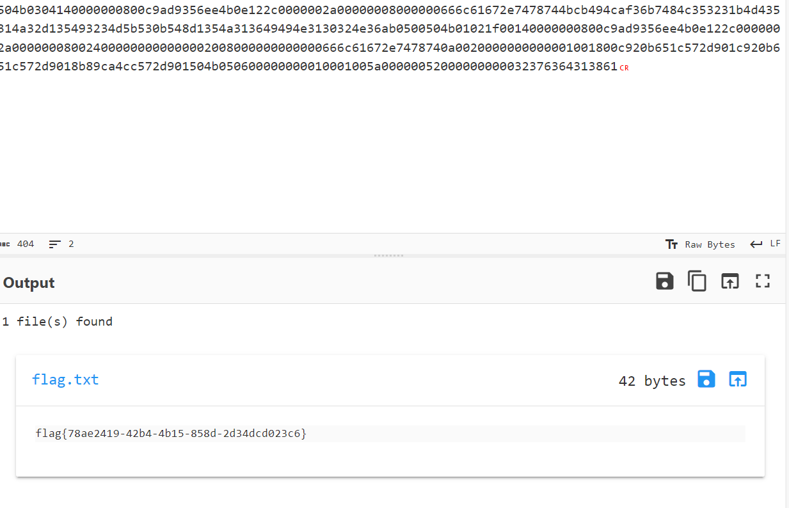This screenshot has width=789, height=508.
Task: Maximise the output pane
Action: pos(762,281)
